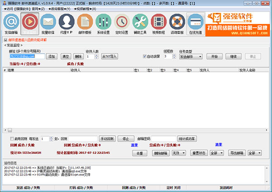This screenshot has height=192, width=272.
Task: Open the 视频教程 video tutorial icon
Action: coord(159,24)
